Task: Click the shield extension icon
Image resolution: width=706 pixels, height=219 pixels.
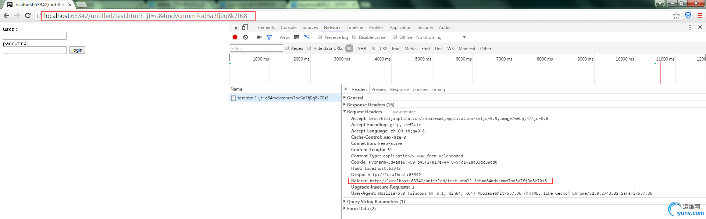Action: pyautogui.click(x=688, y=16)
